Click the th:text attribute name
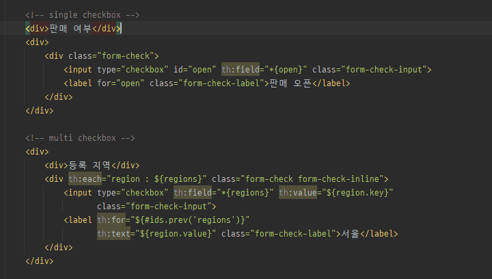The image size is (492, 279). pyautogui.click(x=113, y=233)
